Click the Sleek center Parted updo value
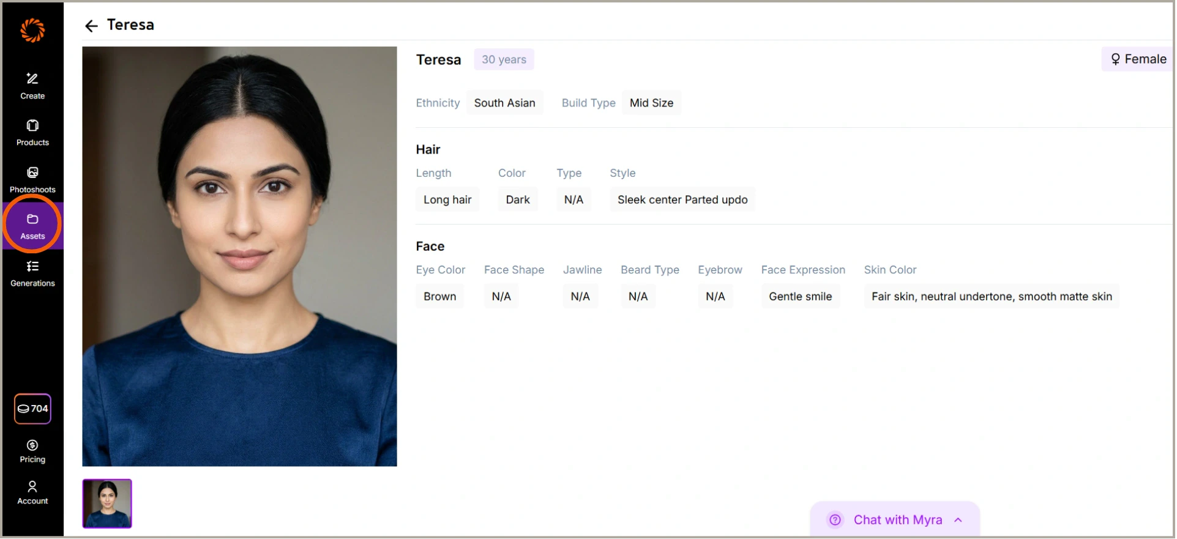1177x539 pixels. tap(682, 199)
